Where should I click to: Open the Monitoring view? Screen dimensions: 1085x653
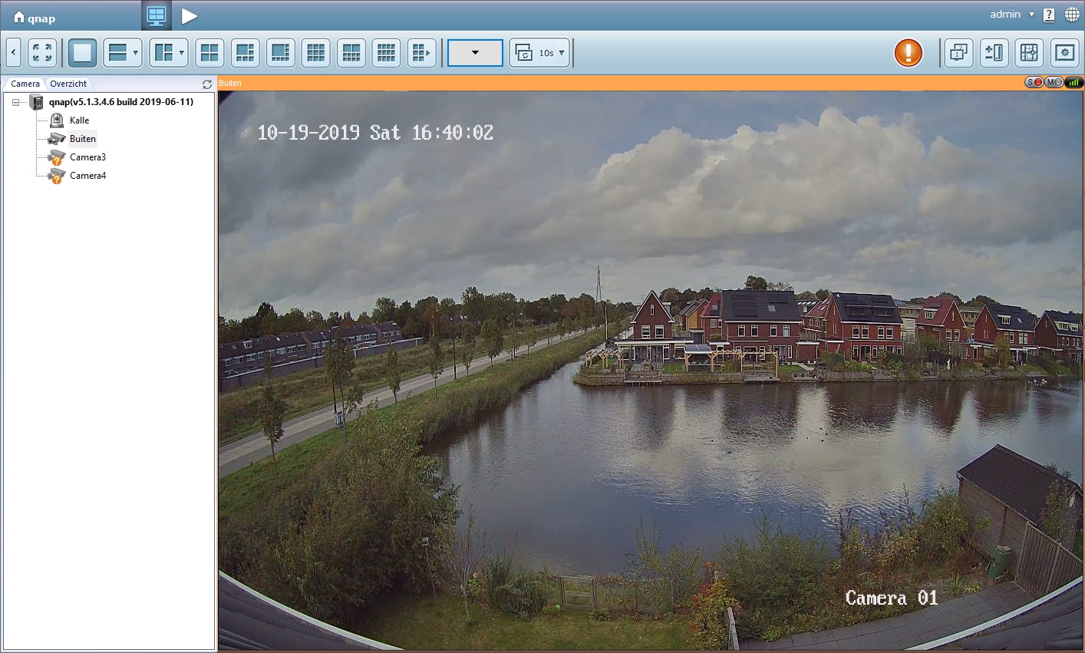tap(156, 15)
